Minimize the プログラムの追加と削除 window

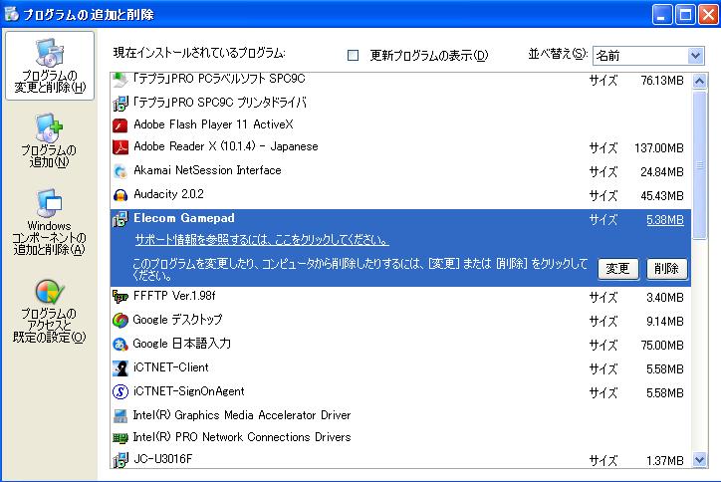point(662,15)
